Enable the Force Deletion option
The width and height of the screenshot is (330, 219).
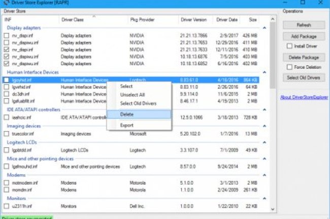(x=289, y=67)
